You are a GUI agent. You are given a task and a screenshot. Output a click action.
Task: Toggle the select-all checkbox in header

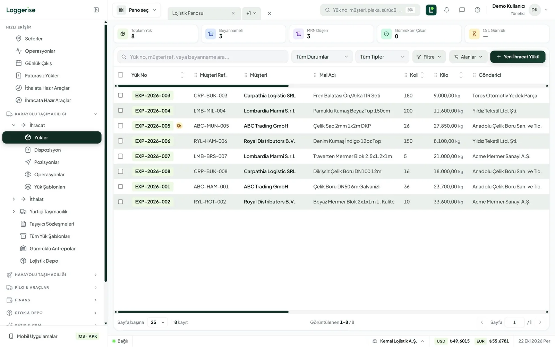(120, 75)
